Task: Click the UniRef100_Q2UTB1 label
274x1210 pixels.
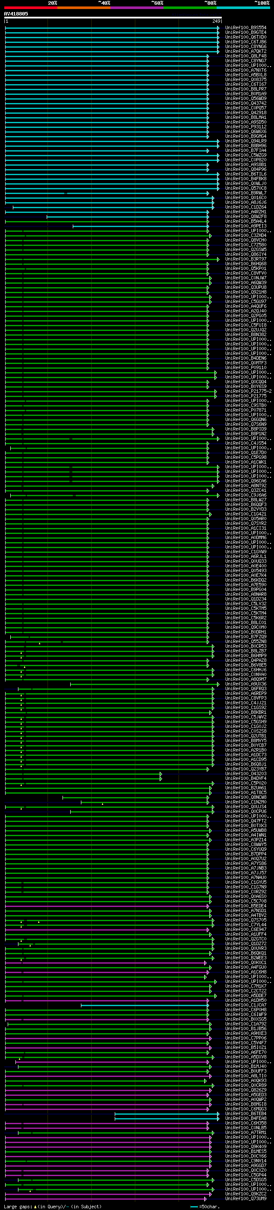Action: click(x=246, y=736)
